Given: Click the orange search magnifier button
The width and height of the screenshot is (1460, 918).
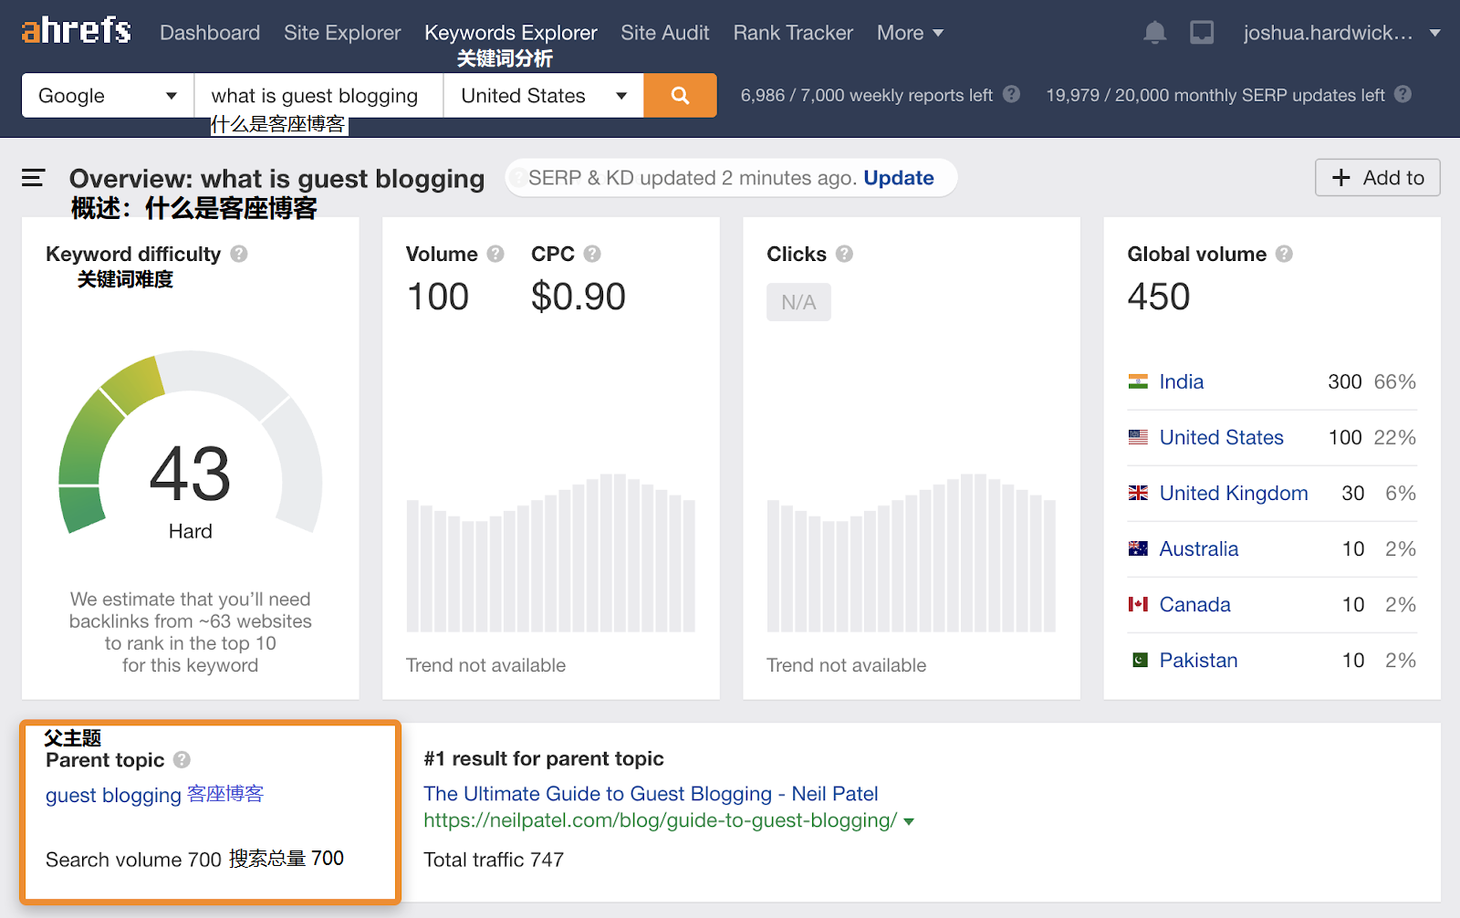Looking at the screenshot, I should tap(680, 96).
